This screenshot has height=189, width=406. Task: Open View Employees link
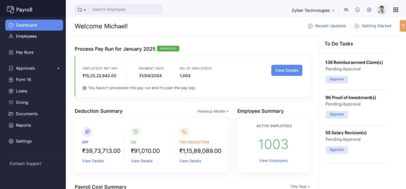[x=274, y=161]
